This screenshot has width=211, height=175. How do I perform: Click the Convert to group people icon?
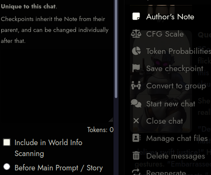(136, 85)
